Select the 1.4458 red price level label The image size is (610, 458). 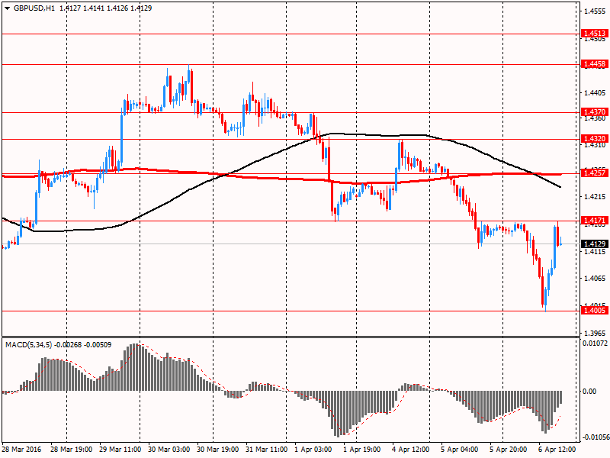594,64
